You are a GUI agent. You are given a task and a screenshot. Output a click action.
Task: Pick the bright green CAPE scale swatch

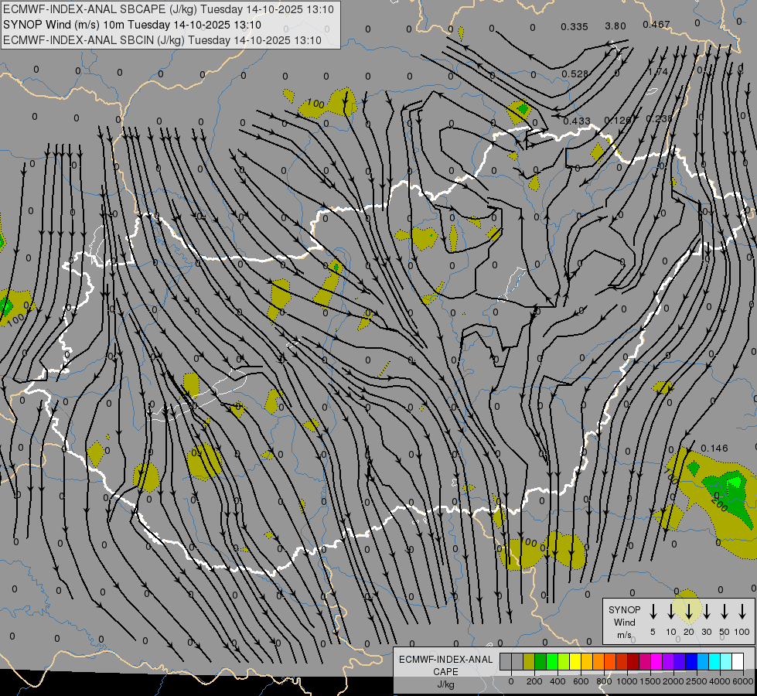(x=552, y=661)
